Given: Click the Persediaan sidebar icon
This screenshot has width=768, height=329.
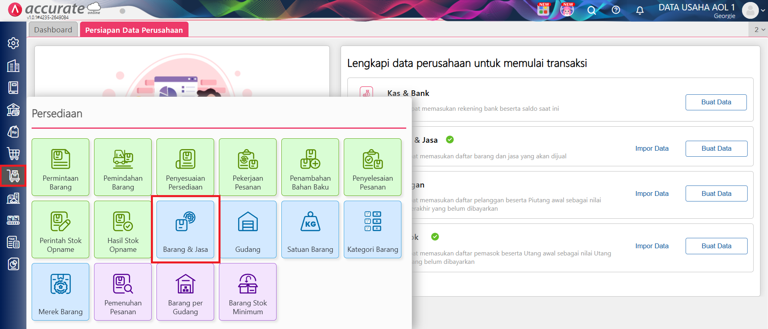Looking at the screenshot, I should 13,175.
